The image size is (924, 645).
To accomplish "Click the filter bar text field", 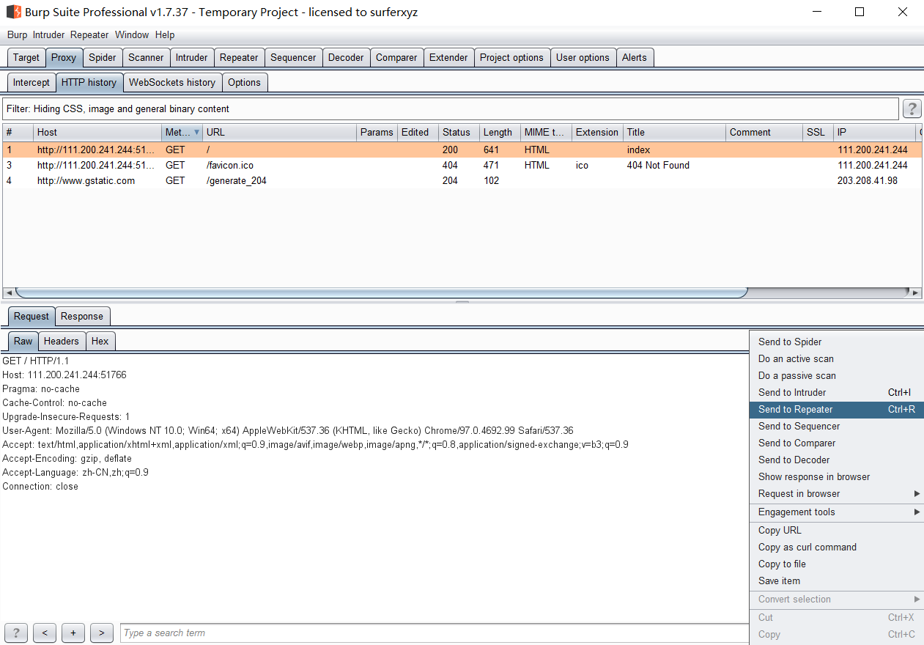I will pyautogui.click(x=450, y=109).
